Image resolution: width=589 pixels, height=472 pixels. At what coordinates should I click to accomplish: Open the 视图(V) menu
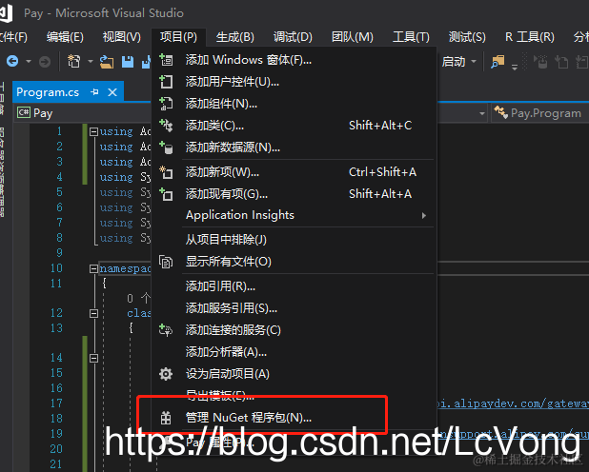click(122, 37)
